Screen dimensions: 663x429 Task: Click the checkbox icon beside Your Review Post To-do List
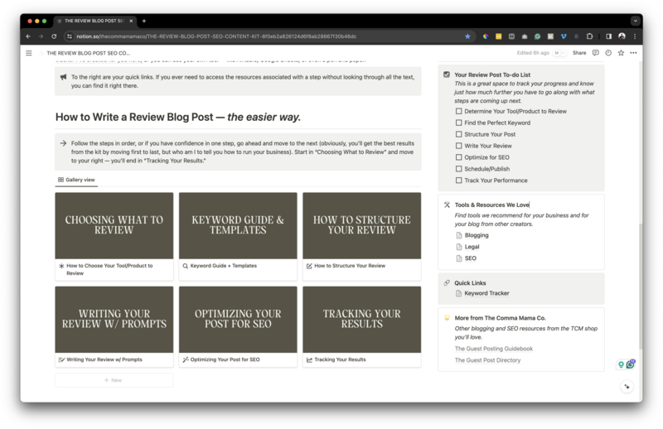click(447, 75)
